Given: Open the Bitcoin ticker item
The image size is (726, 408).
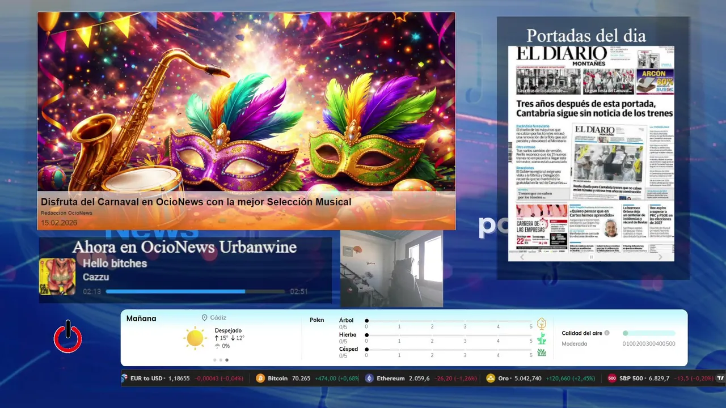Looking at the screenshot, I should 307,378.
